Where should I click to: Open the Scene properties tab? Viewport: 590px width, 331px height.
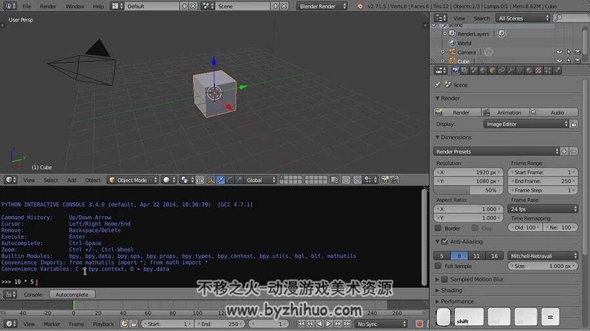474,70
